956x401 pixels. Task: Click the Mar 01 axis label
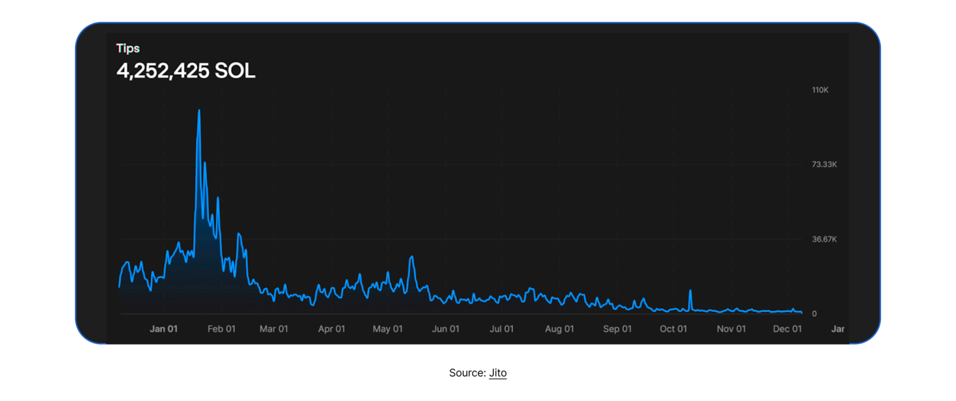click(x=274, y=329)
